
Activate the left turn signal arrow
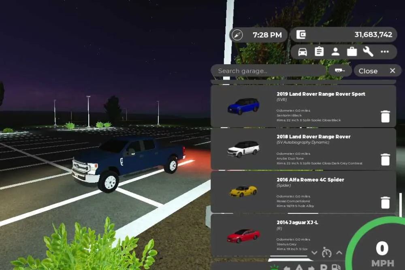coord(286,268)
